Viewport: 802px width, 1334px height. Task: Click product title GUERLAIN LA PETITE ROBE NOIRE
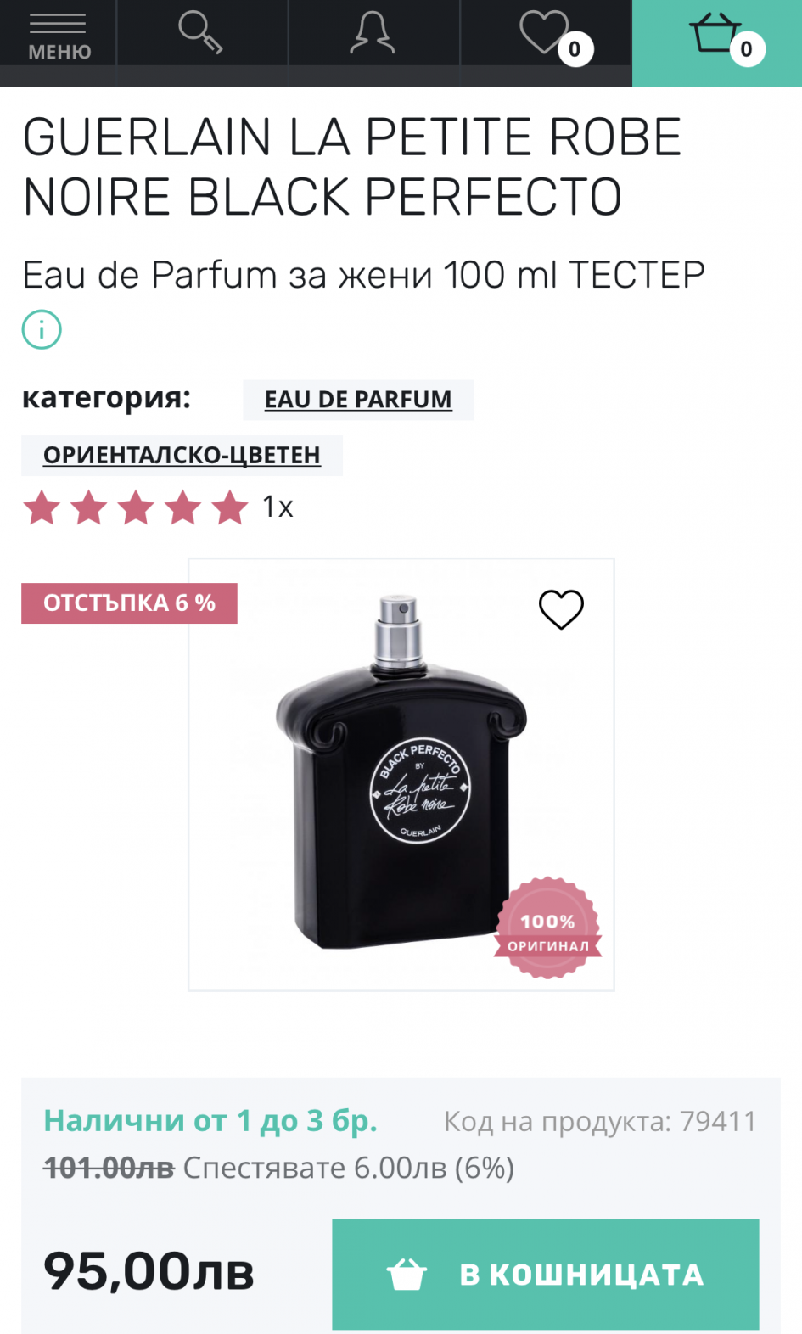pyautogui.click(x=352, y=167)
